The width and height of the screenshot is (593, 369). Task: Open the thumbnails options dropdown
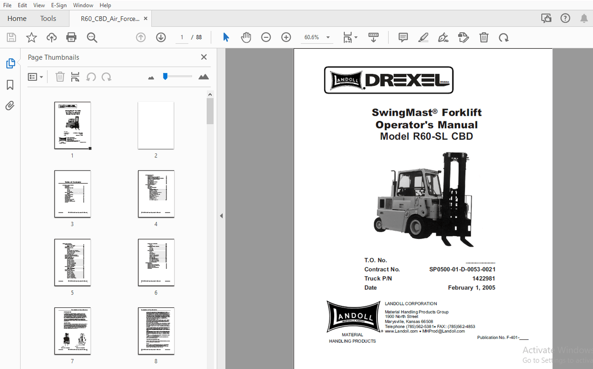[35, 76]
